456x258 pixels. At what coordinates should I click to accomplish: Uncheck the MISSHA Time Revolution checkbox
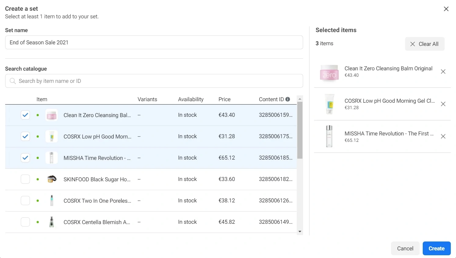pos(25,158)
